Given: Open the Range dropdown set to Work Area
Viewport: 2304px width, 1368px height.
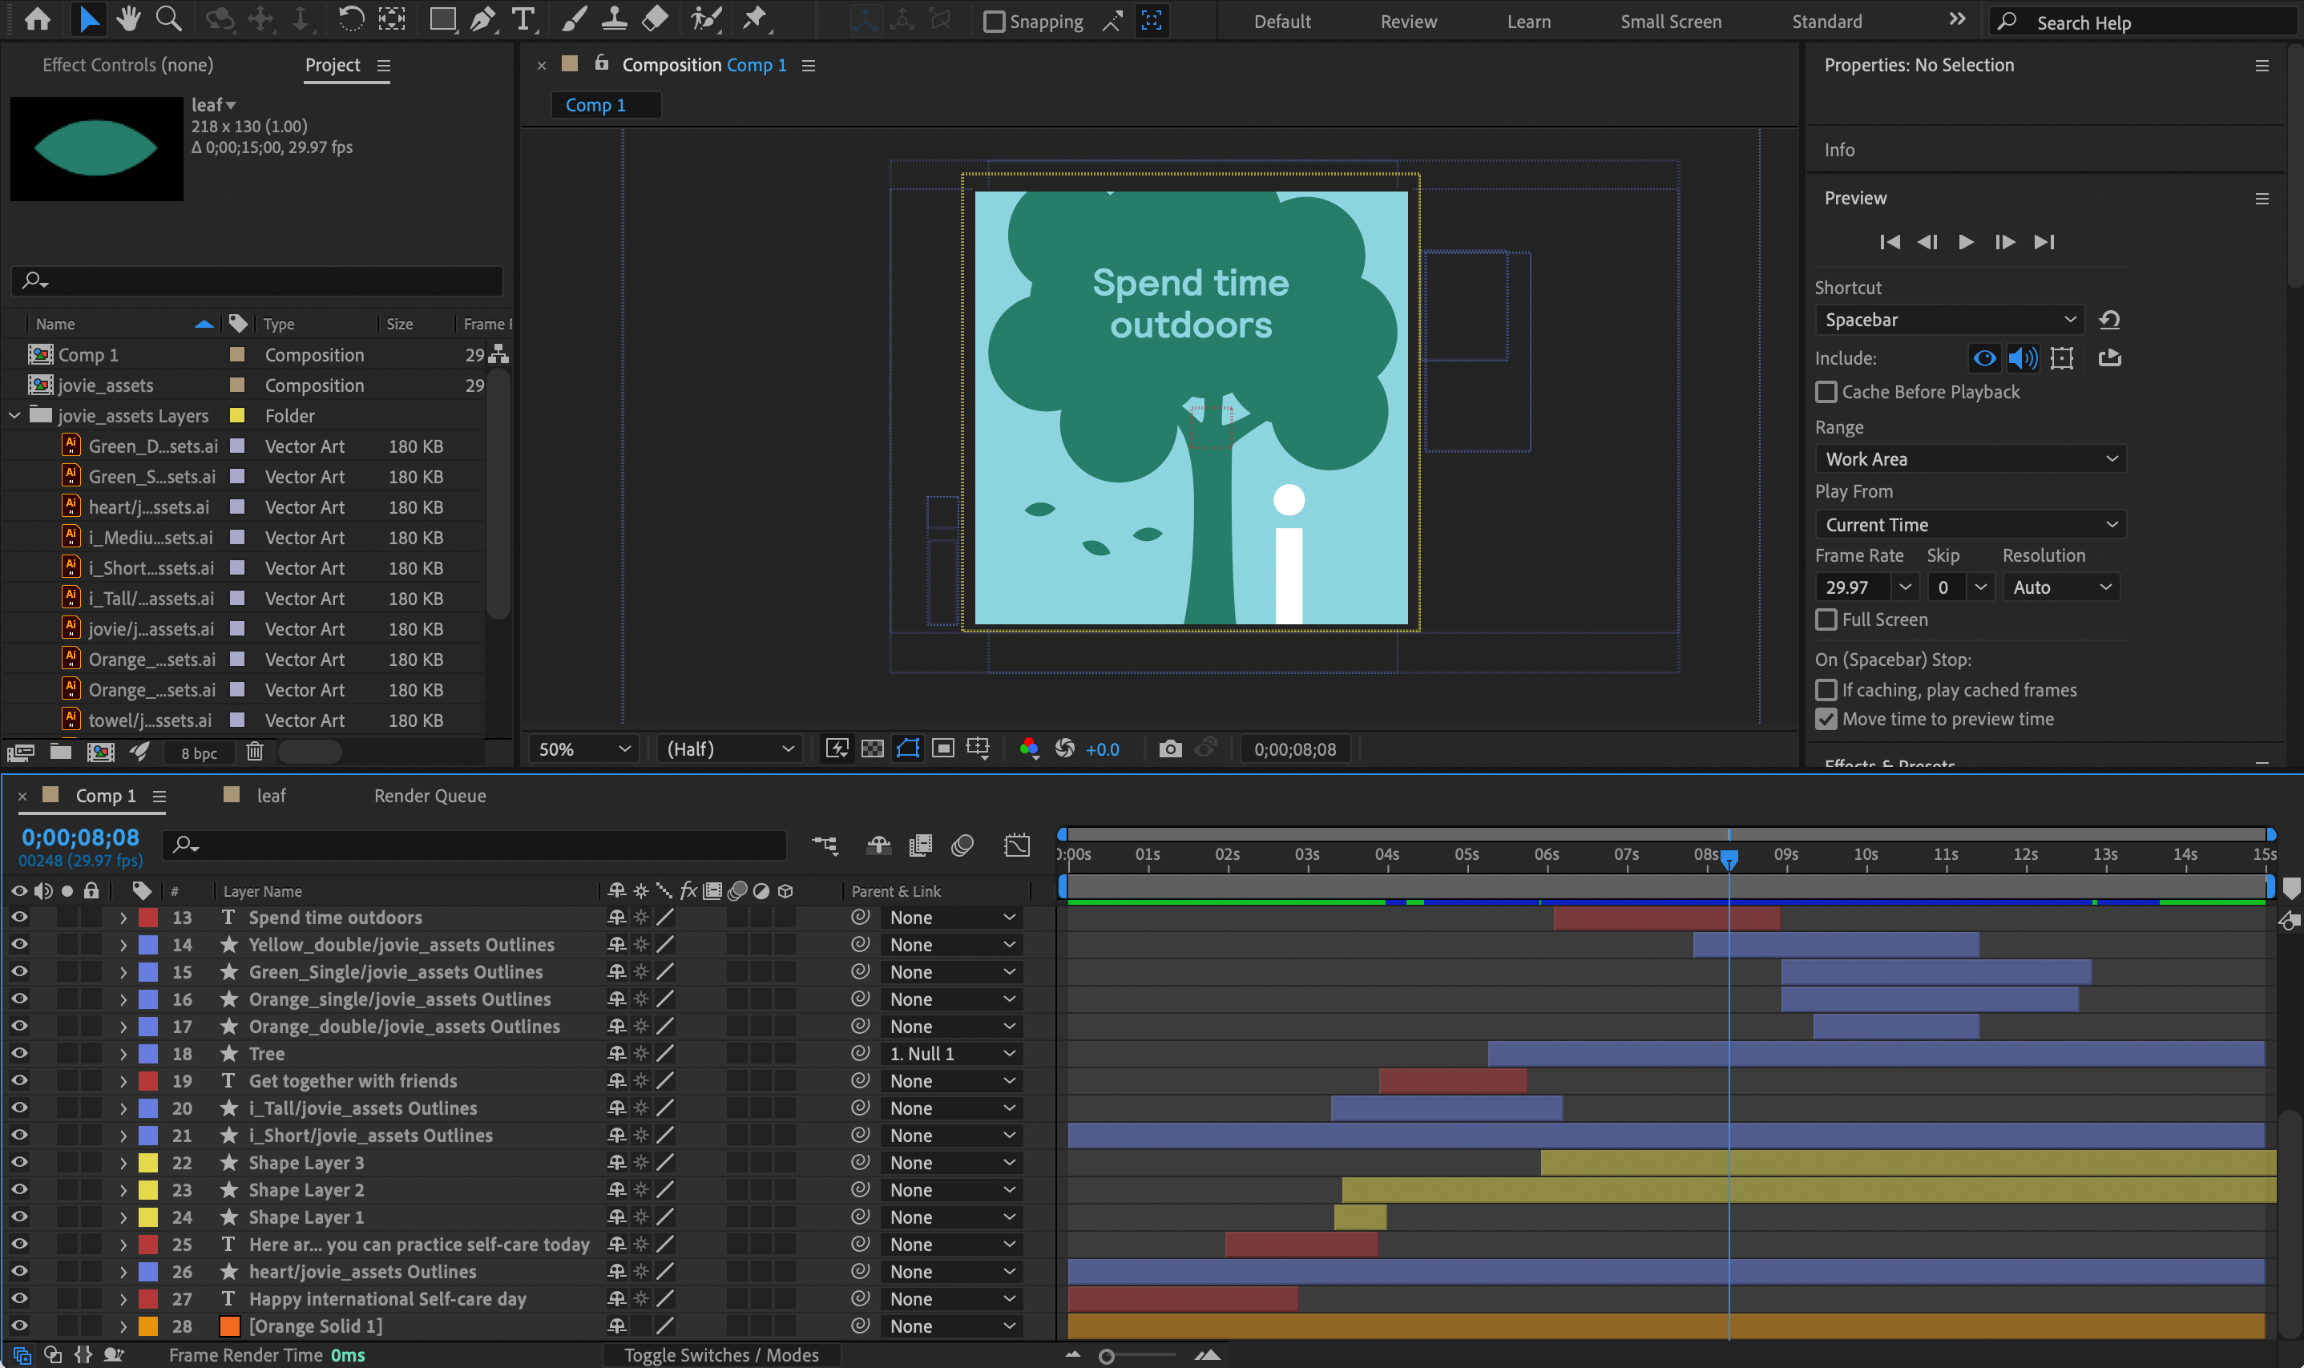Looking at the screenshot, I should [1970, 458].
